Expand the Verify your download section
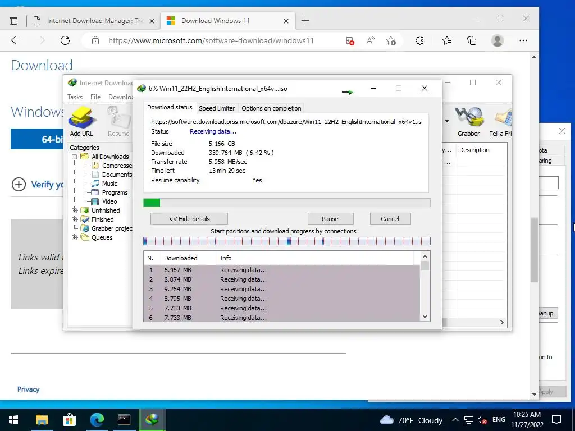The image size is (575, 431). click(19, 184)
